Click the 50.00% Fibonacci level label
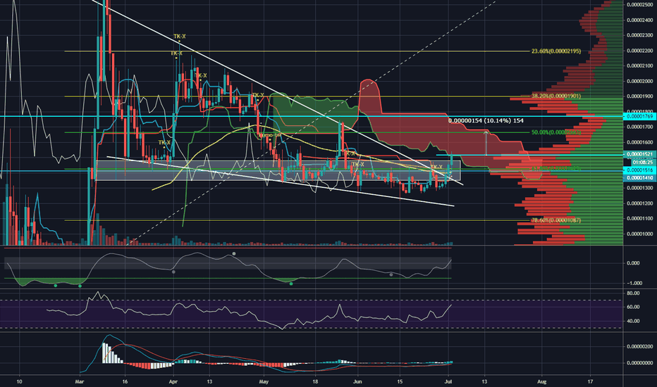Viewport: 657px width, 387px height. point(556,132)
